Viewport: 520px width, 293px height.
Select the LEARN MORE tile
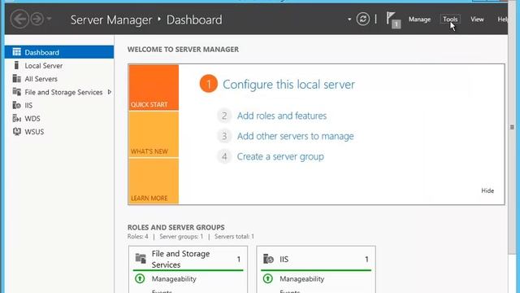pos(154,181)
